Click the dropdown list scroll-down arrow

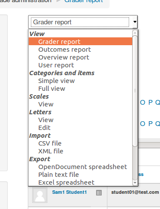coord(135,183)
